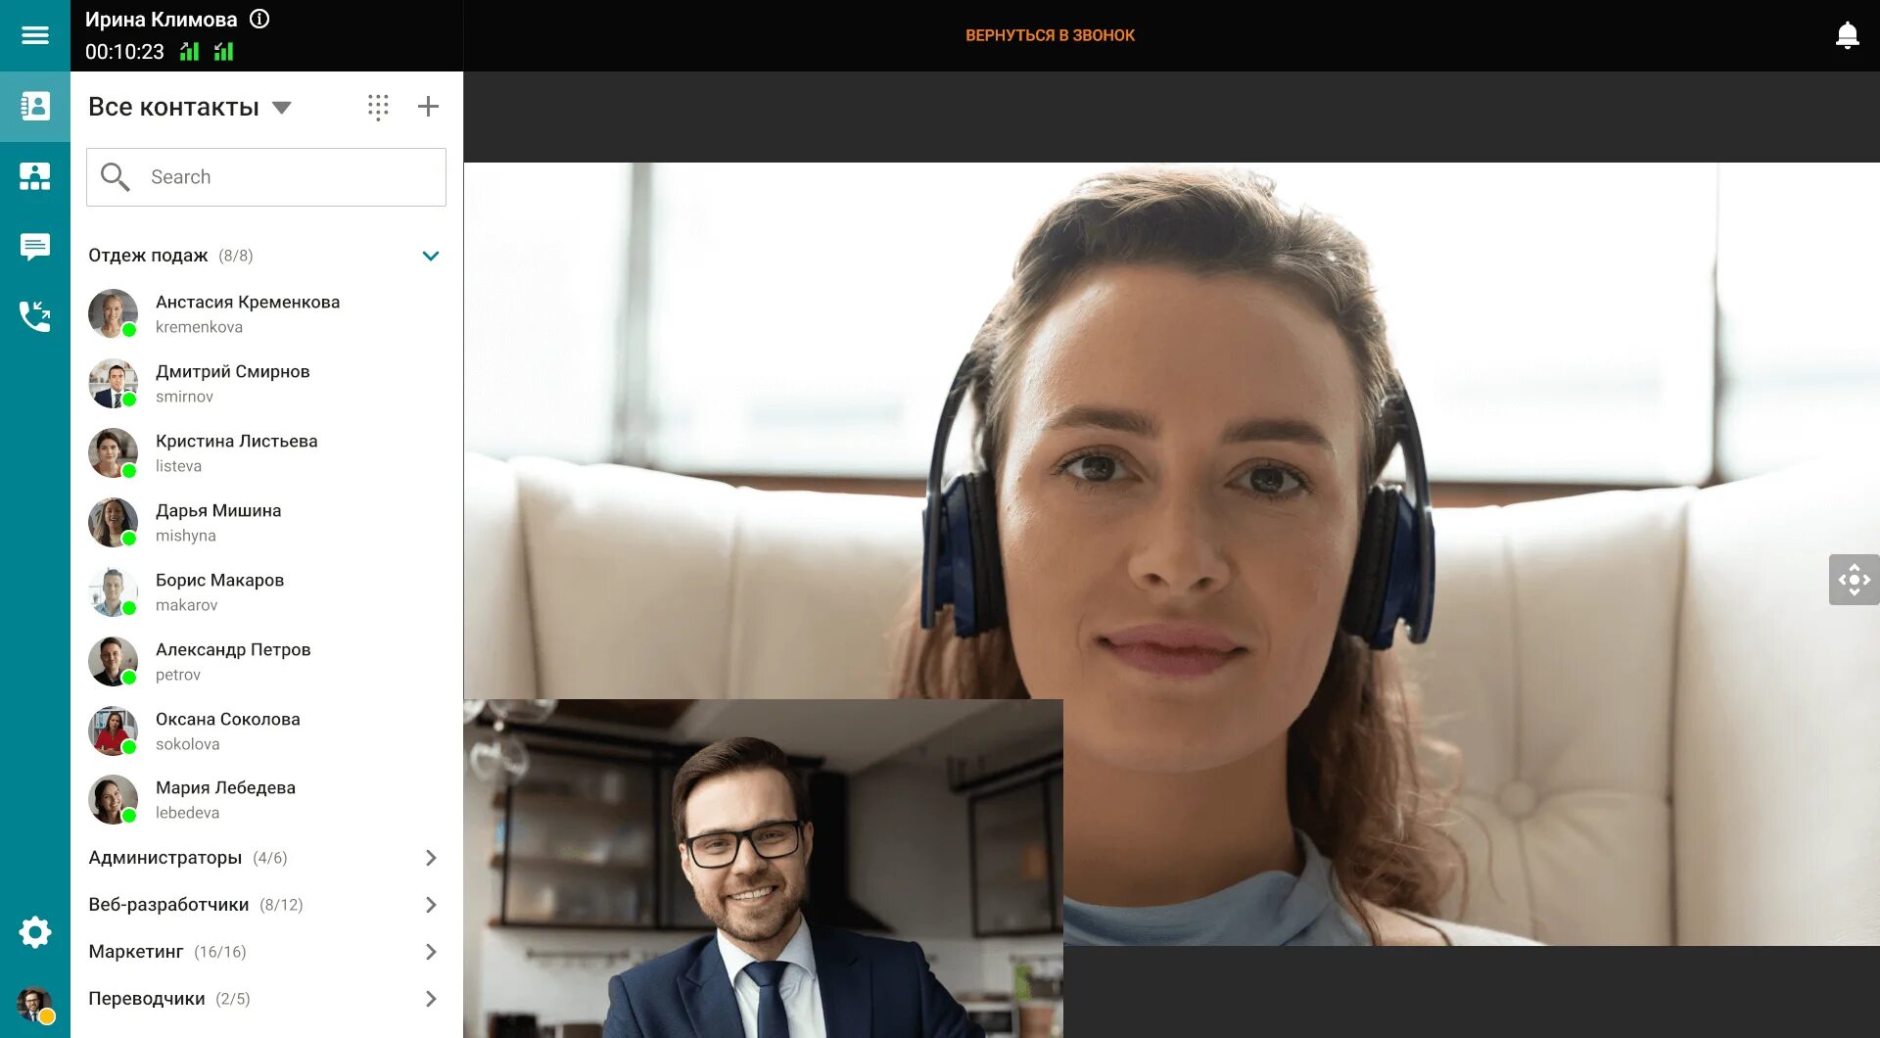
Task: Collapse the Отдеж подаж group
Action: (430, 256)
